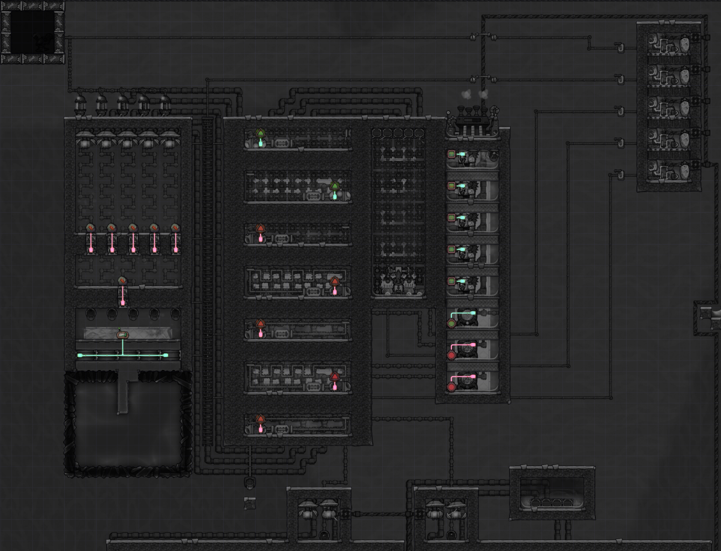The height and width of the screenshot is (551, 721).
Task: Select the lone sensor below the five-sensor row
Action: click(x=122, y=281)
